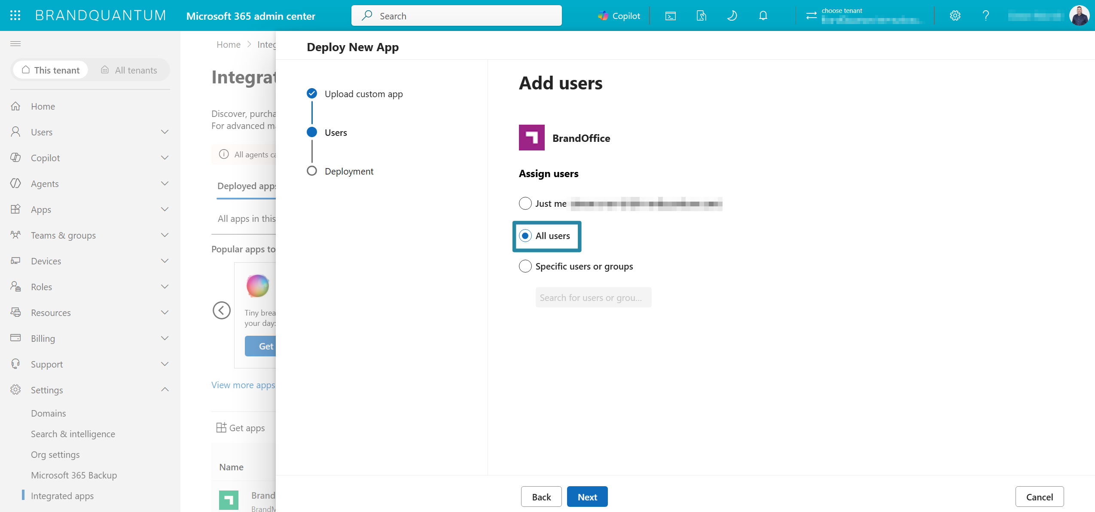
Task: Select Specific users or groups radio
Action: pos(525,266)
